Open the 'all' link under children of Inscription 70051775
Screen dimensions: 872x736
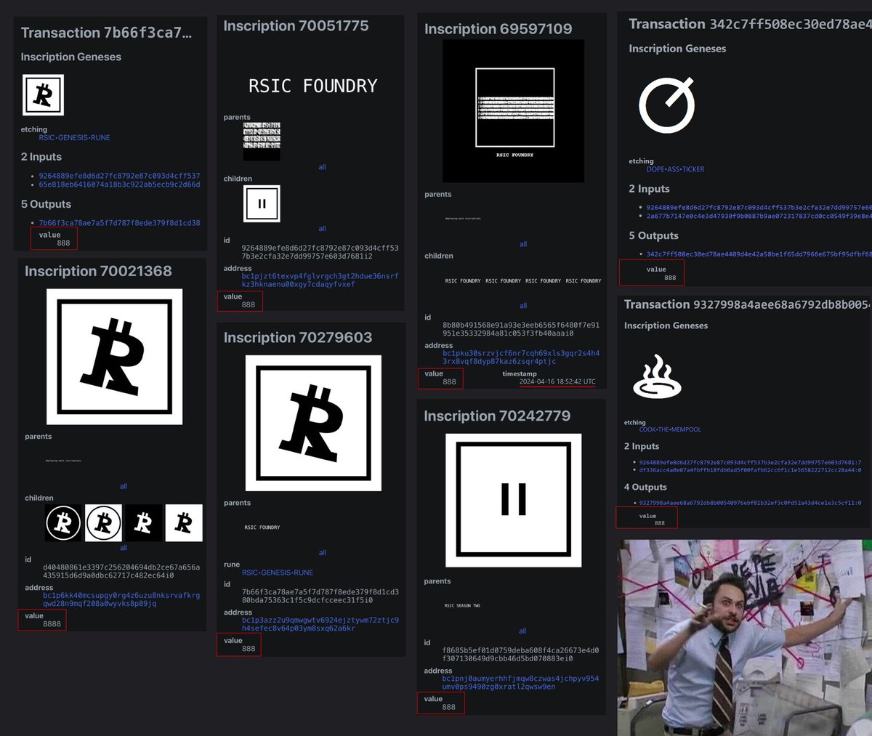point(322,229)
